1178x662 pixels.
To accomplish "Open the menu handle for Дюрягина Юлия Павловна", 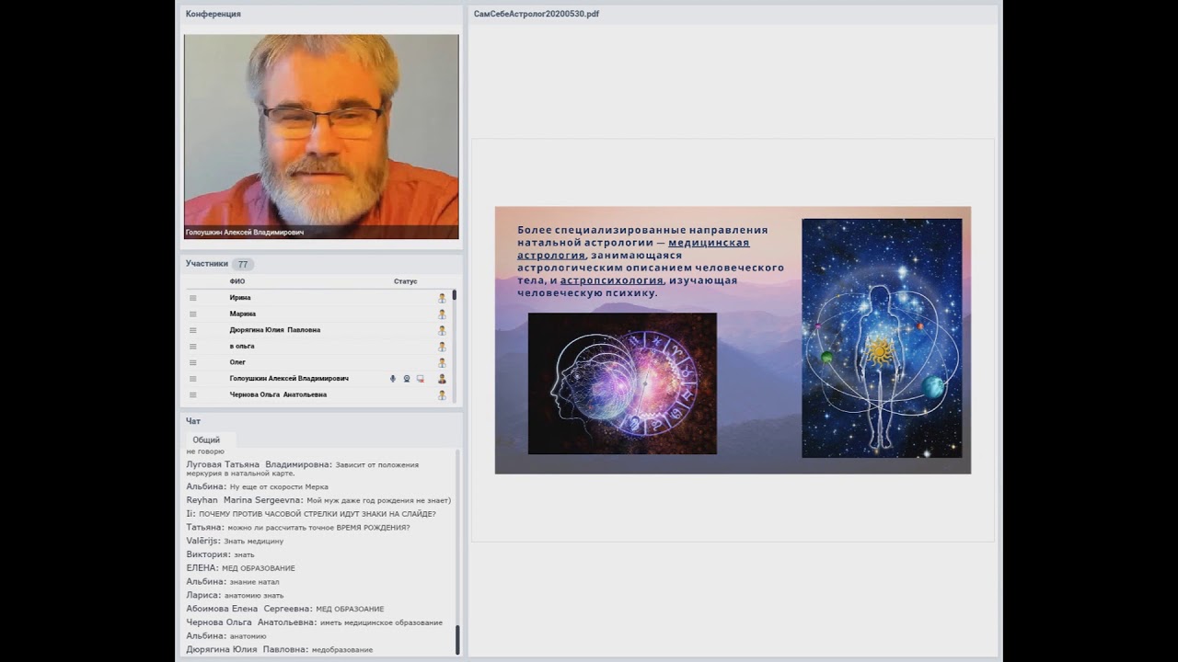I will tap(193, 330).
